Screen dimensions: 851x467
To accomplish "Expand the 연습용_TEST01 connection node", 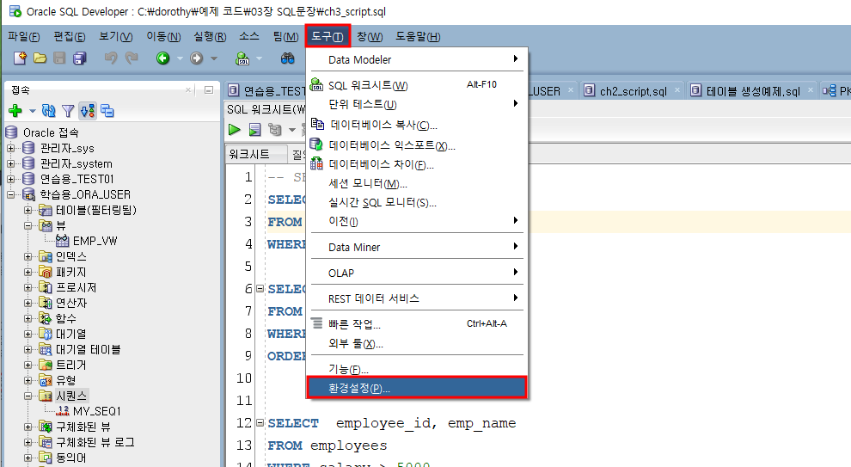I will click(11, 179).
